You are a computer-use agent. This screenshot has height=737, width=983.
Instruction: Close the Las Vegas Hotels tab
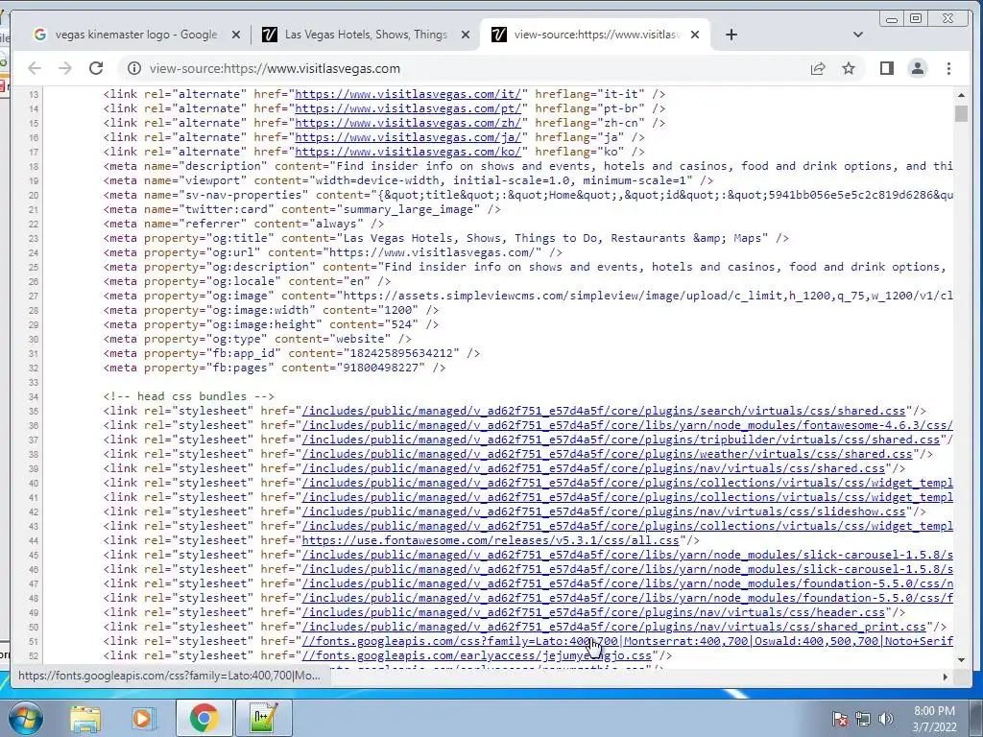(466, 35)
